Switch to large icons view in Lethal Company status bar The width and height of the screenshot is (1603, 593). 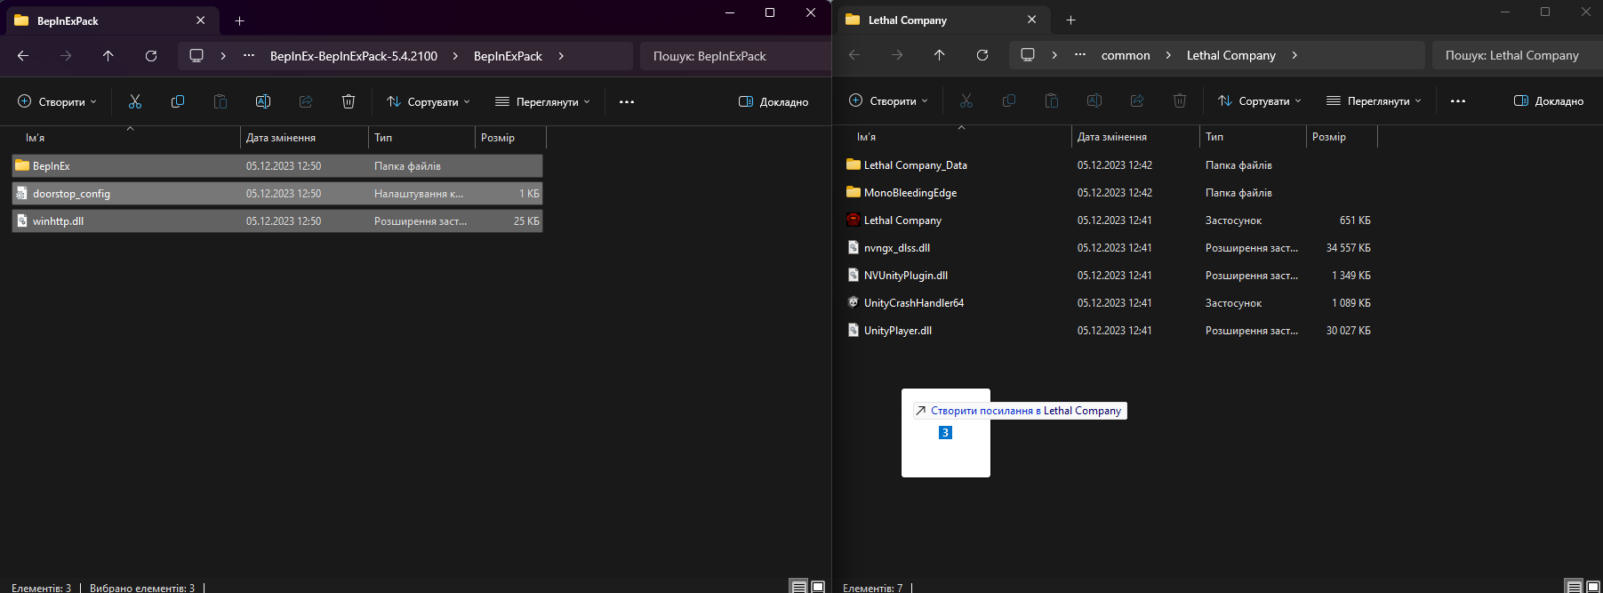coord(1592,587)
